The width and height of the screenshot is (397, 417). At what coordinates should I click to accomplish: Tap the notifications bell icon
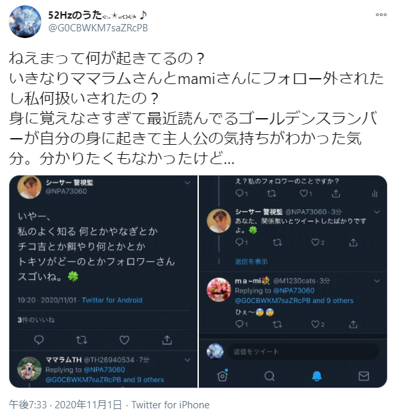316,376
